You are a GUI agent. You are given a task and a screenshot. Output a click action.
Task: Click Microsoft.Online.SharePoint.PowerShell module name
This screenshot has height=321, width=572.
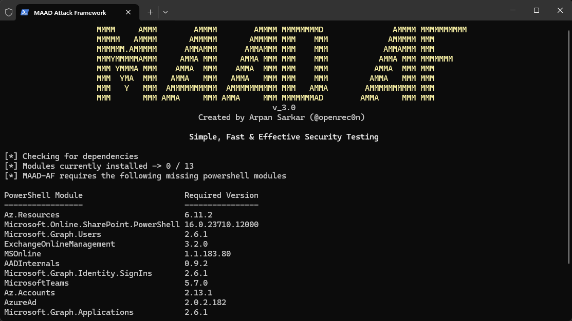pos(92,225)
